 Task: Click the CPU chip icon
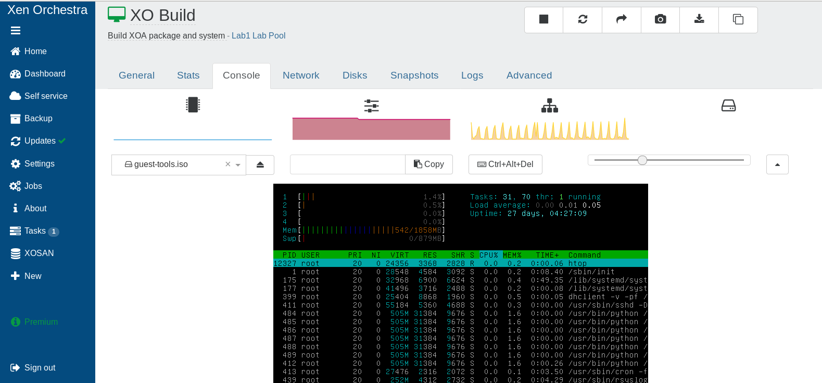(193, 105)
